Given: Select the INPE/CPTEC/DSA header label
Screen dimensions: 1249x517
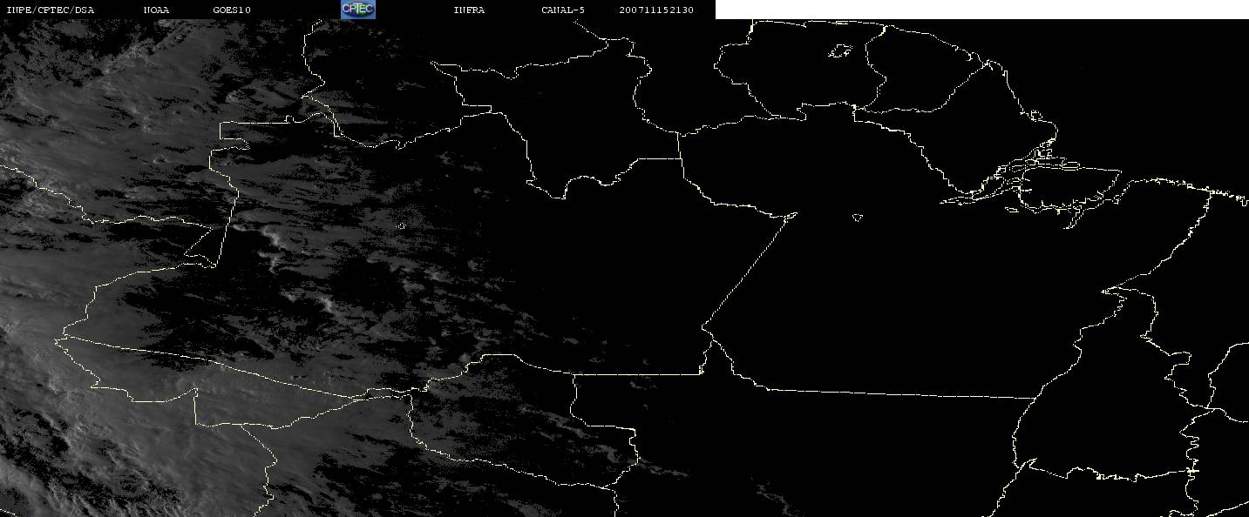Looking at the screenshot, I should 50,10.
